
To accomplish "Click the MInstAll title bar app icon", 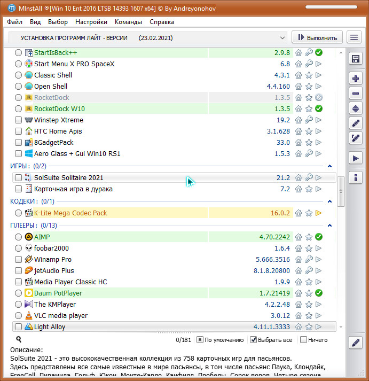I will tap(12, 8).
